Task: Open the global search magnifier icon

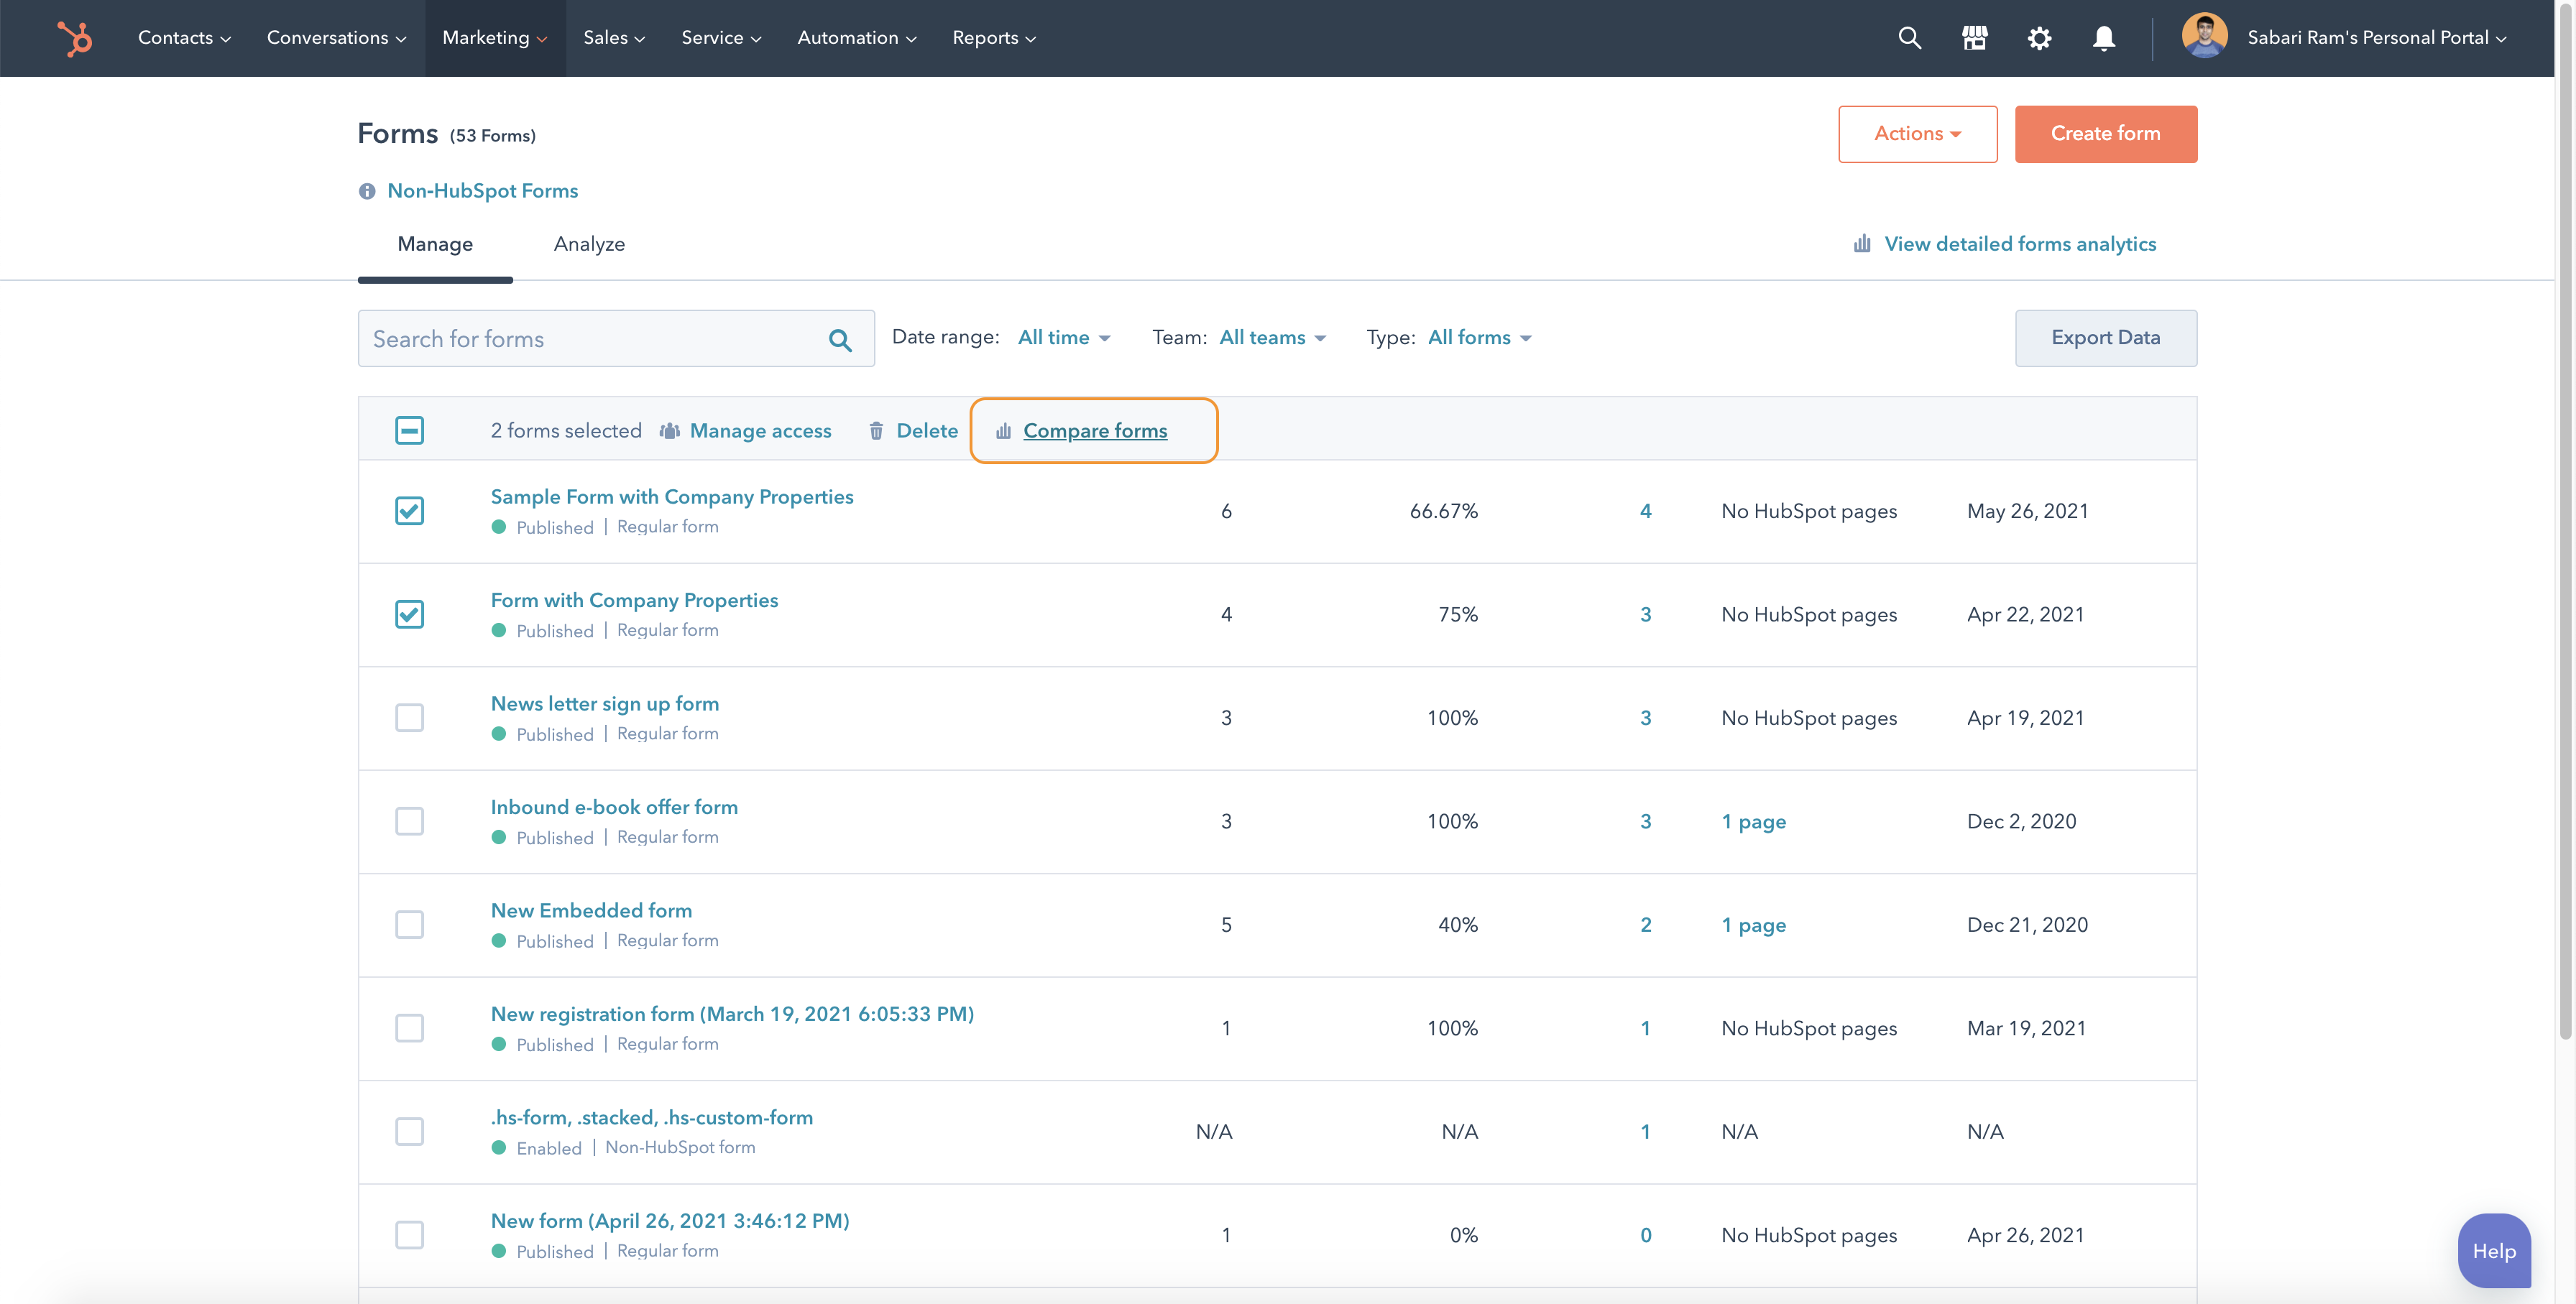Action: tap(1909, 38)
